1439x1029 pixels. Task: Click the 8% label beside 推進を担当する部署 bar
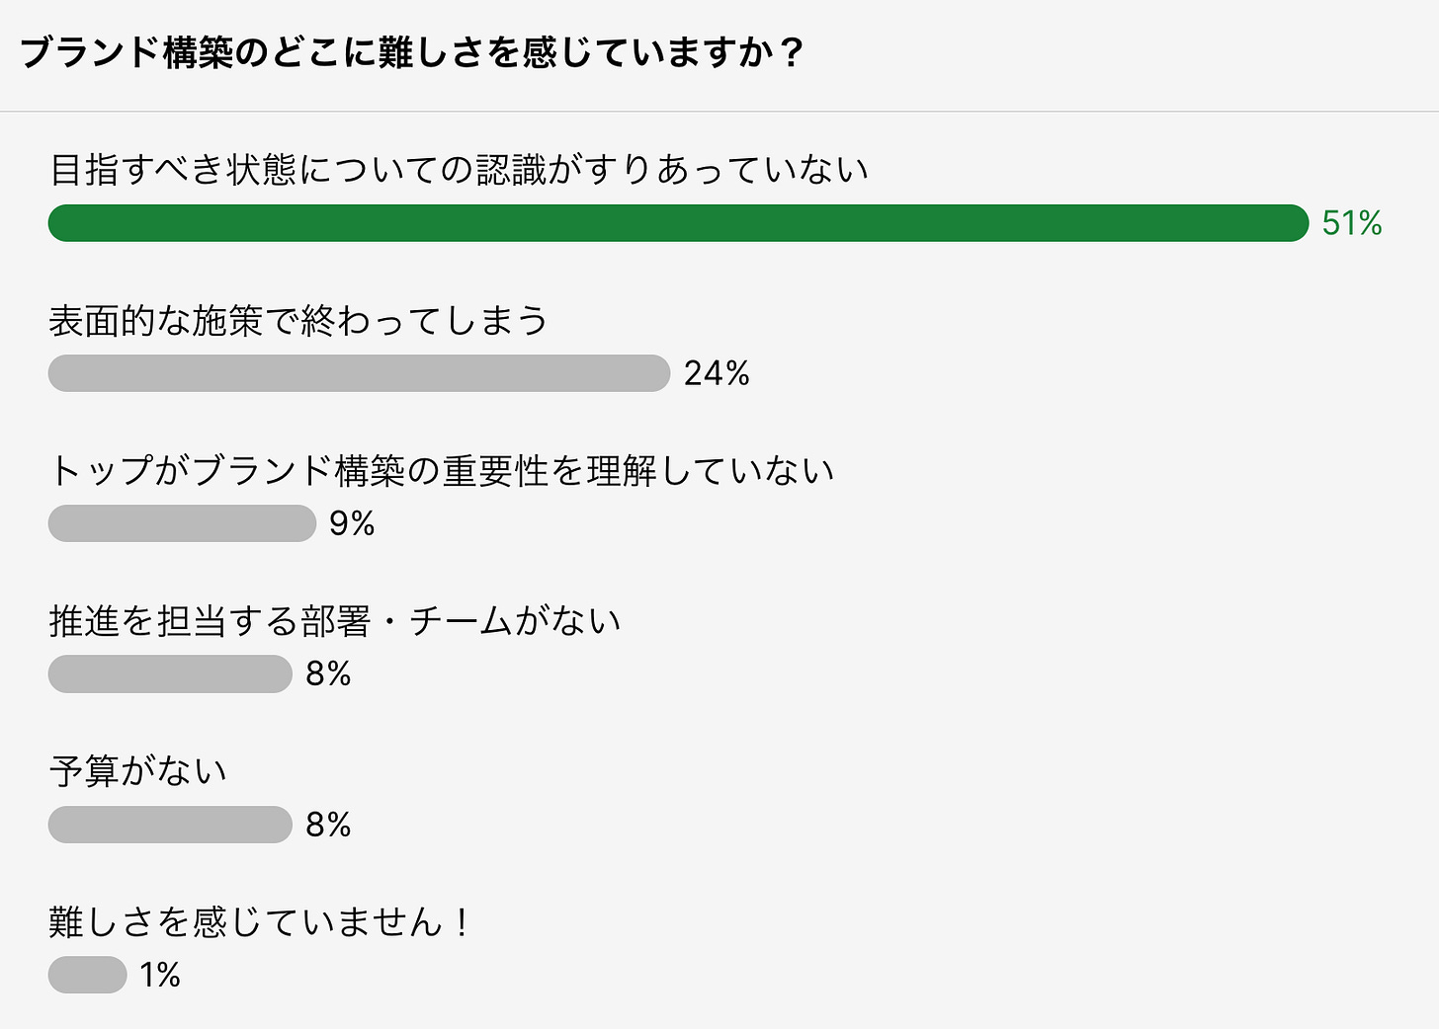(x=328, y=673)
